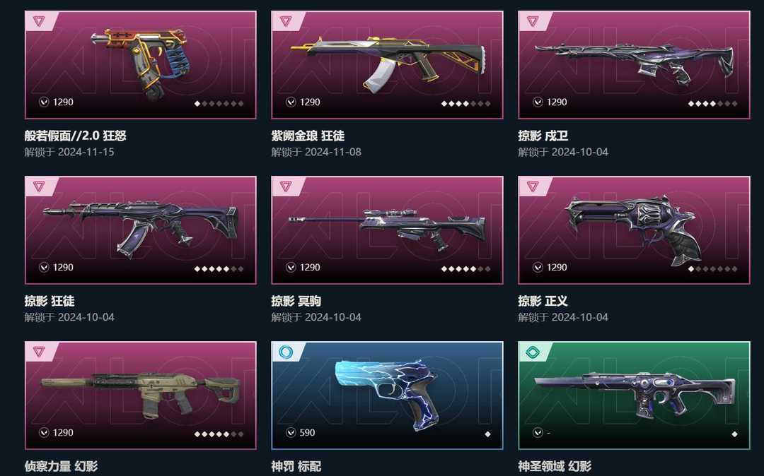This screenshot has height=476, width=764.
Task: Click the green tier icon on 神圣领域 幻影 card
Action: [533, 352]
